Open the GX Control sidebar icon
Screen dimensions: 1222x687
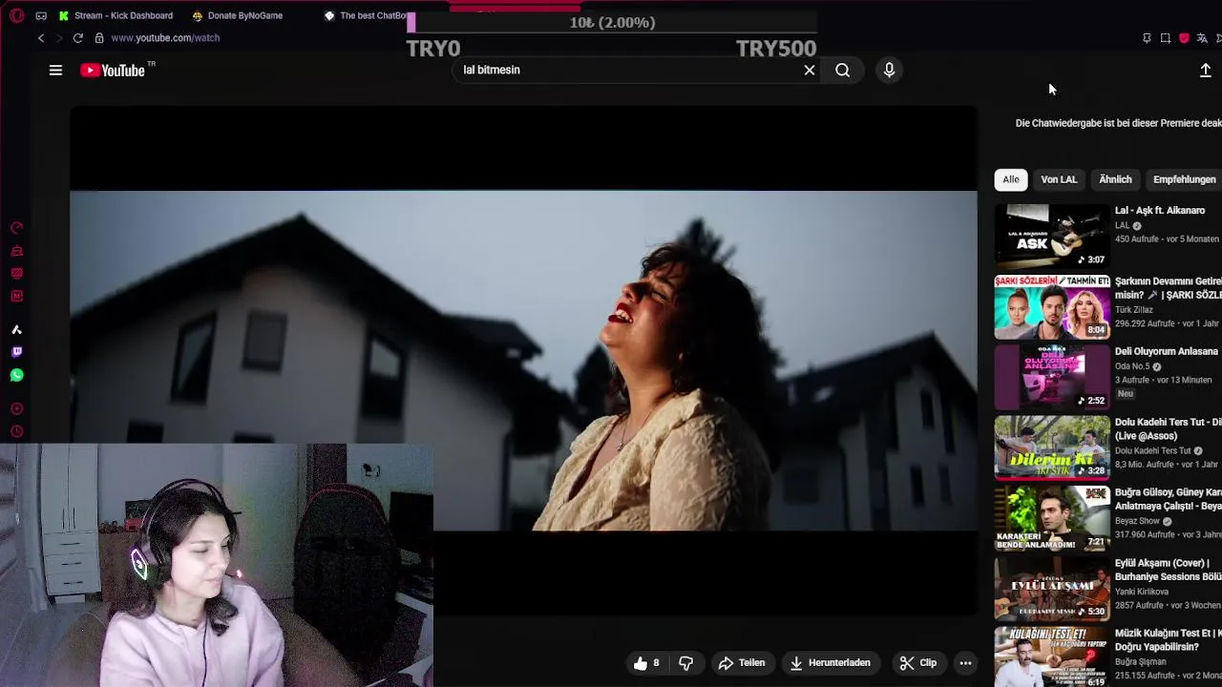click(16, 228)
